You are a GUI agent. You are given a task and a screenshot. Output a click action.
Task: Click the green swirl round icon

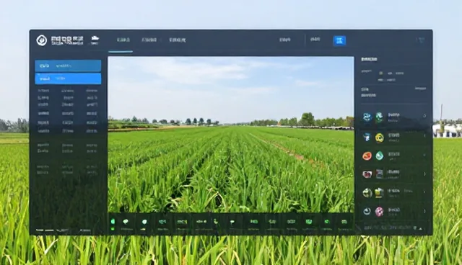pyautogui.click(x=367, y=193)
